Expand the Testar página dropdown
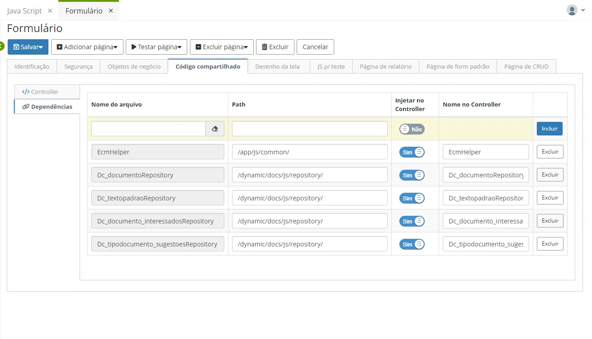 tap(156, 47)
